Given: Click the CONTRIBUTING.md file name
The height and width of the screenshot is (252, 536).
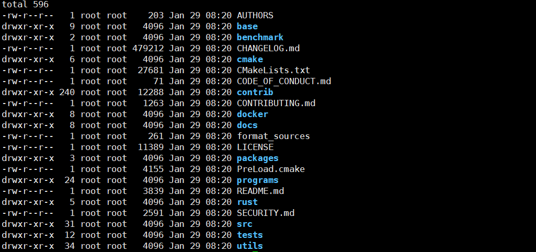Looking at the screenshot, I should tap(276, 103).
